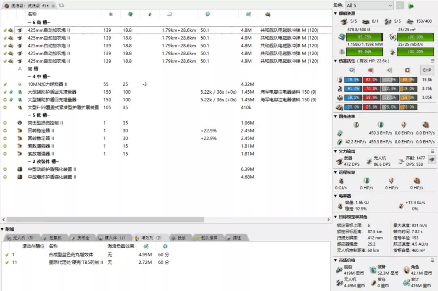The image size is (438, 291).
Task: Collapse the 附加 additions panel
Action: click(2, 229)
